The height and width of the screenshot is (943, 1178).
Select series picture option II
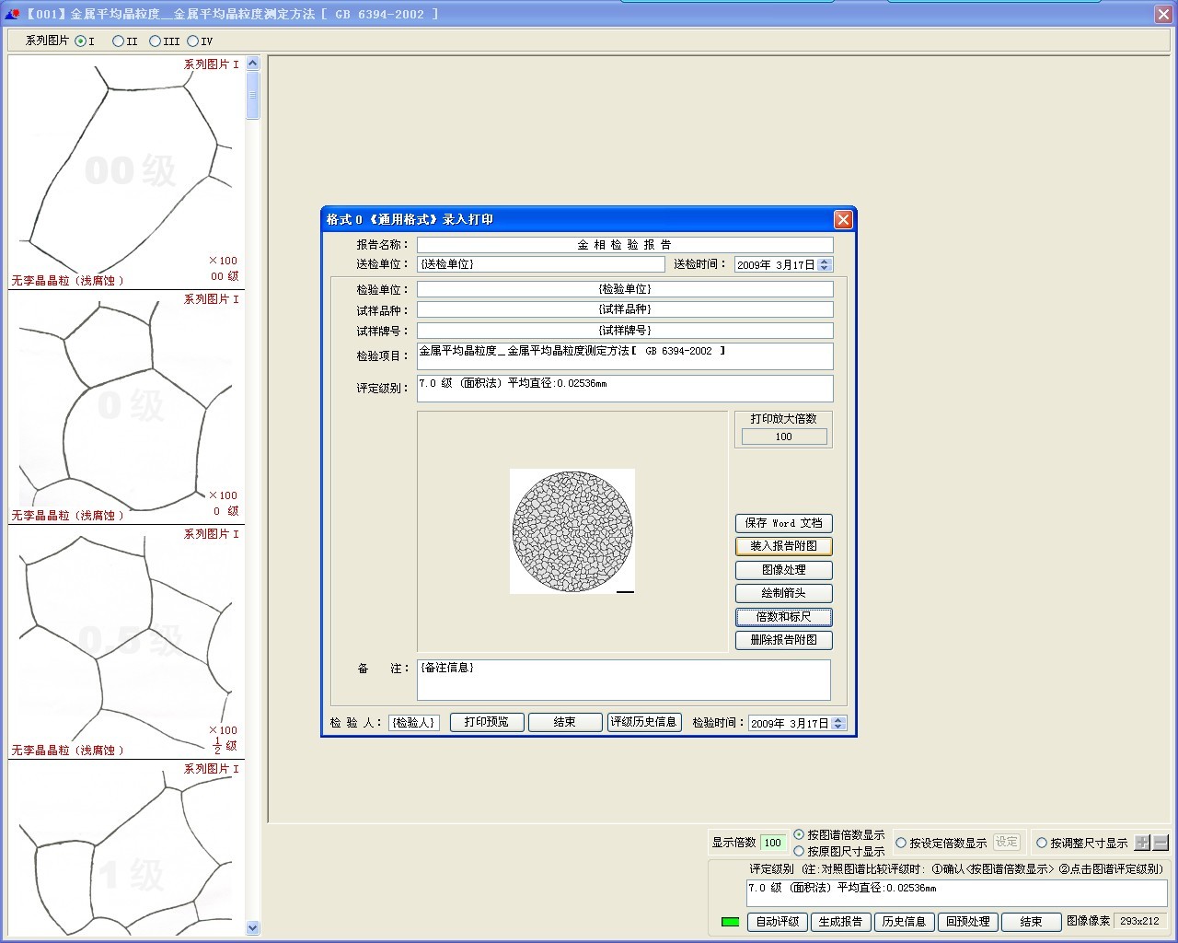pyautogui.click(x=118, y=41)
